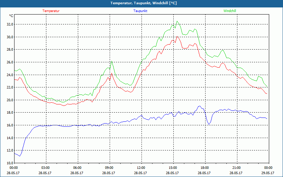Image resolution: width=283 pixels, height=177 pixels.
Task: Click the '20,0' y-axis value
Action: [x=10, y=100]
